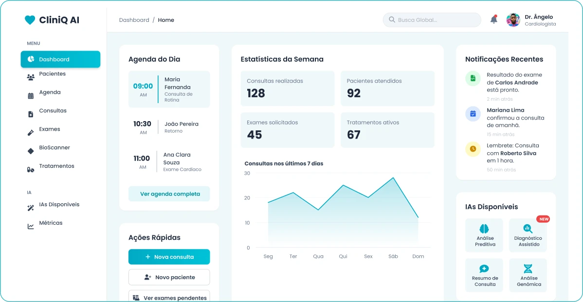The image size is (583, 302).
Task: Open Dr. Ângelo's profile avatar
Action: [513, 20]
